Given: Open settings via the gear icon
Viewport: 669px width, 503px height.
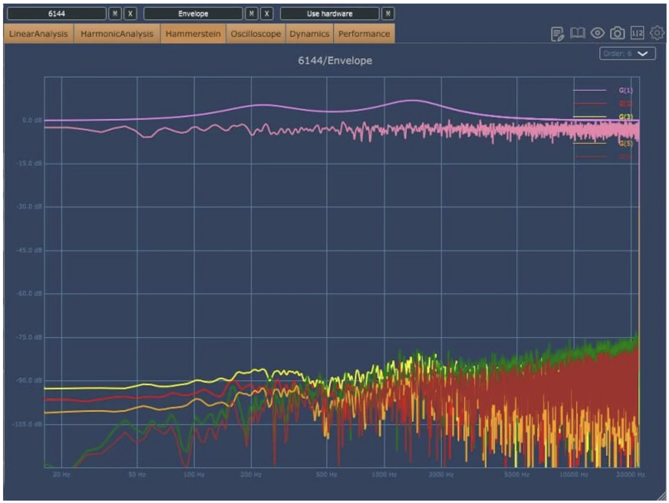Looking at the screenshot, I should click(x=657, y=33).
